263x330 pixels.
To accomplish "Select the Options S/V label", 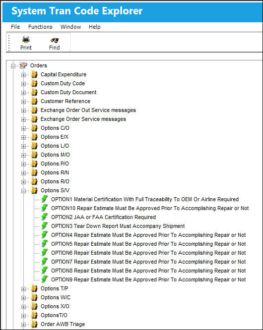I will pos(55,190).
